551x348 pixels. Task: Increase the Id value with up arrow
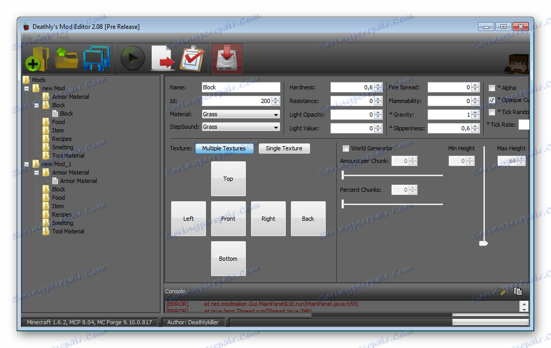pos(275,99)
